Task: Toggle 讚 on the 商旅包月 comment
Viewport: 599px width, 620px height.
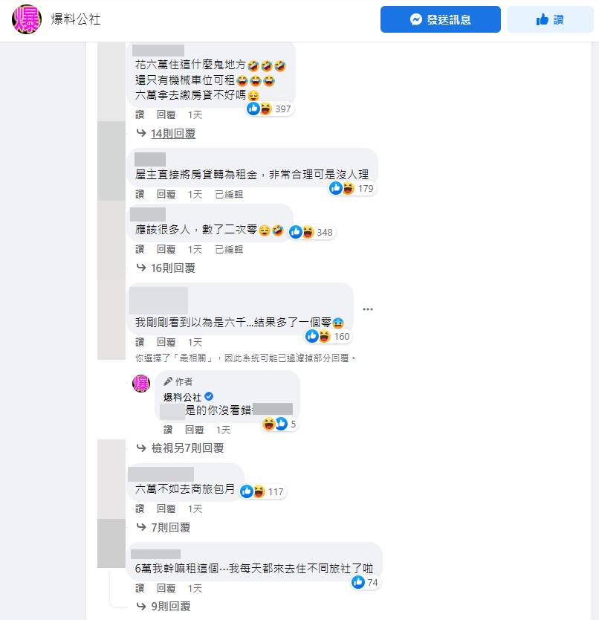Action: (140, 509)
